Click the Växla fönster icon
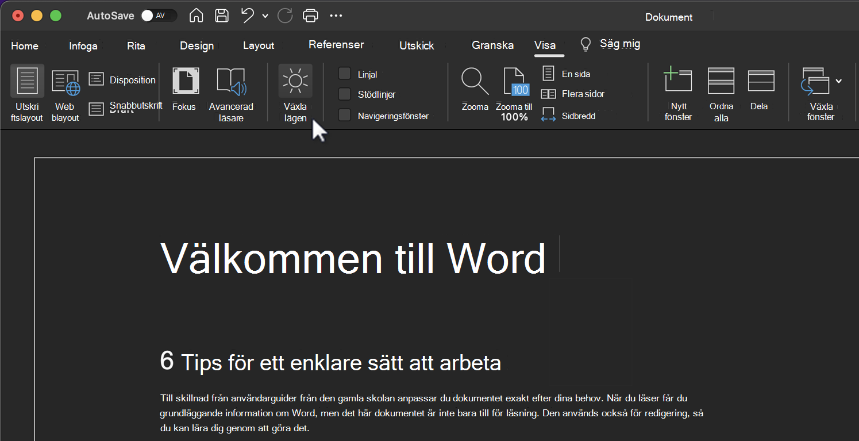 pyautogui.click(x=816, y=81)
